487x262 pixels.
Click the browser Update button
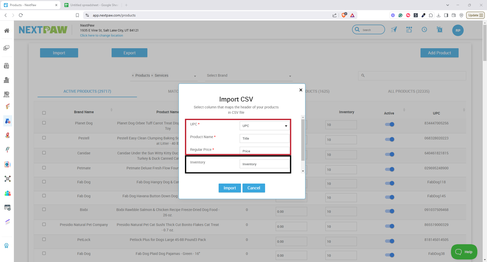pos(475,15)
